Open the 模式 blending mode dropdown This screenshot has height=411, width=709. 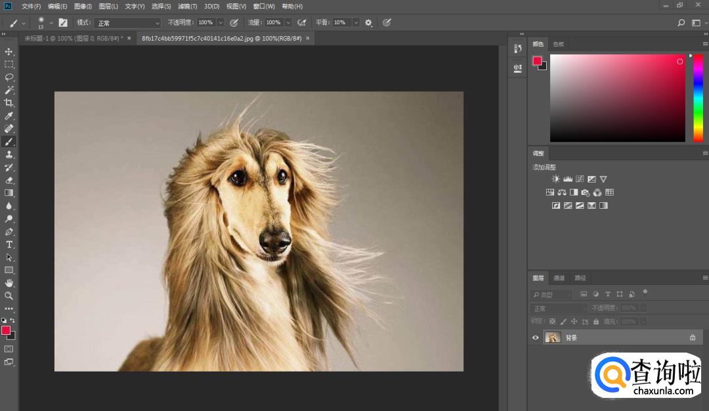point(127,22)
